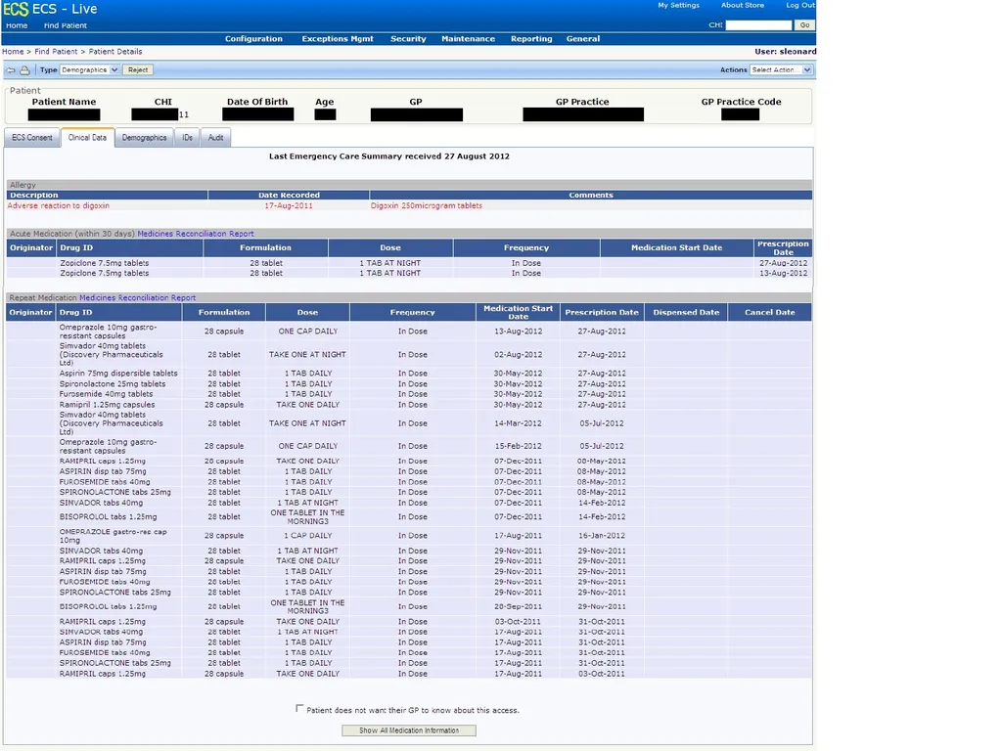Switch to the Audit tab
The width and height of the screenshot is (1002, 751).
coord(215,137)
